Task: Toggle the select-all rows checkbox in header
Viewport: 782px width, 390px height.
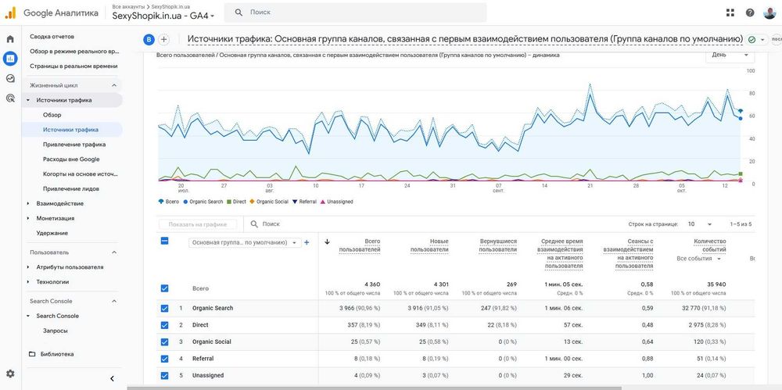Action: (x=164, y=241)
